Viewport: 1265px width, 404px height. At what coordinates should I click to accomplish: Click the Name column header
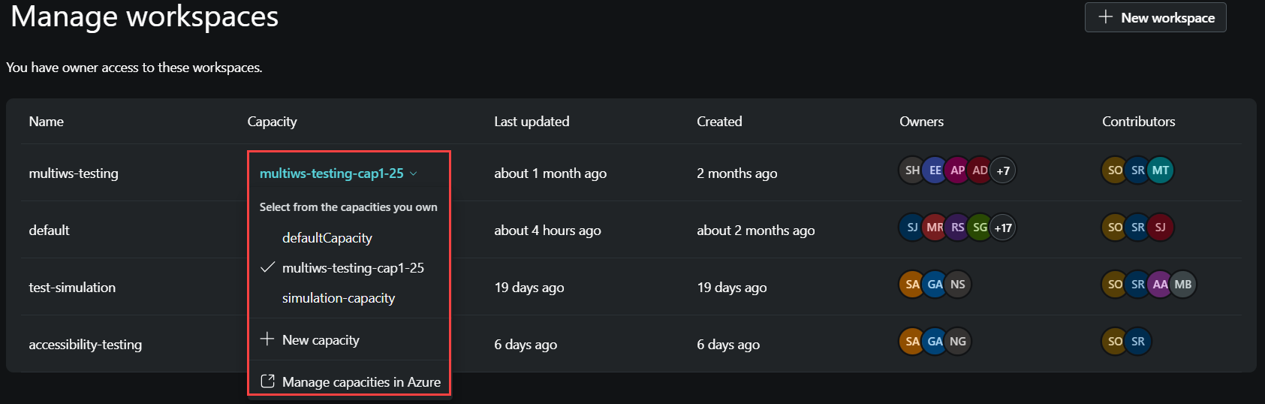(x=46, y=122)
